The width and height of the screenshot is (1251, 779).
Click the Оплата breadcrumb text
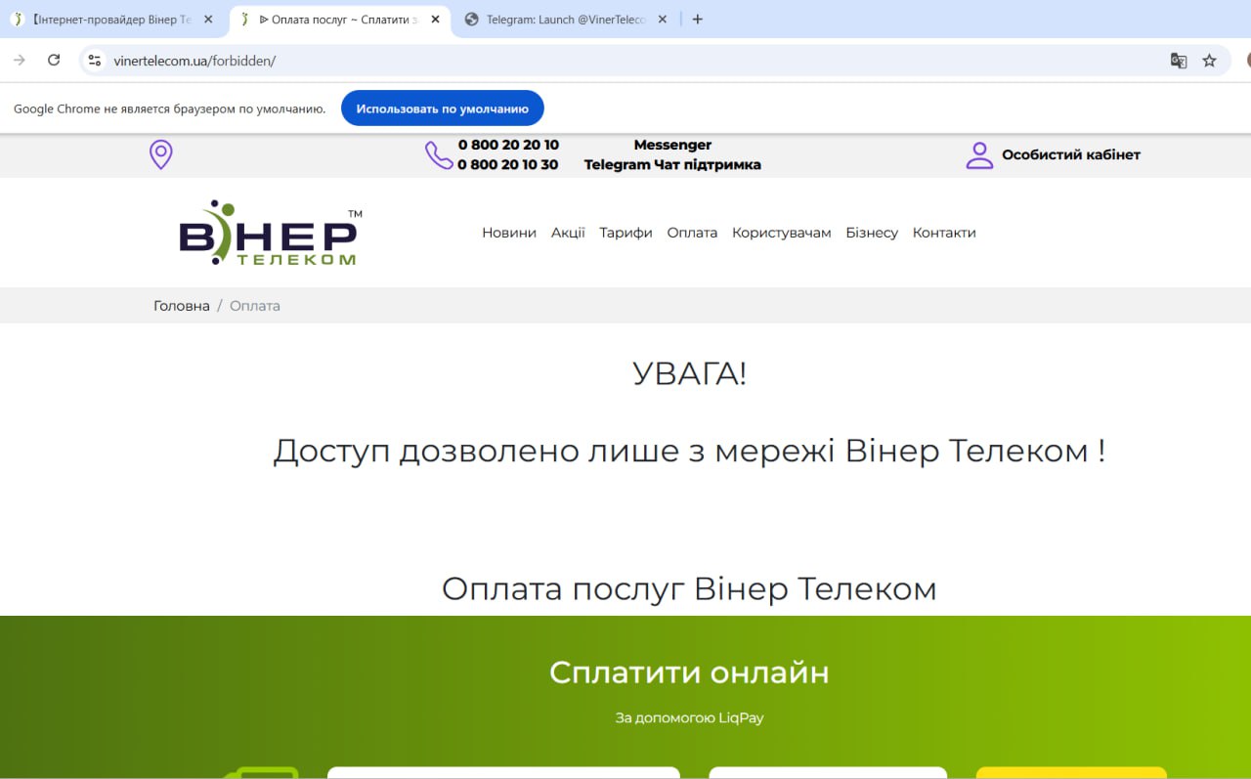(x=255, y=306)
